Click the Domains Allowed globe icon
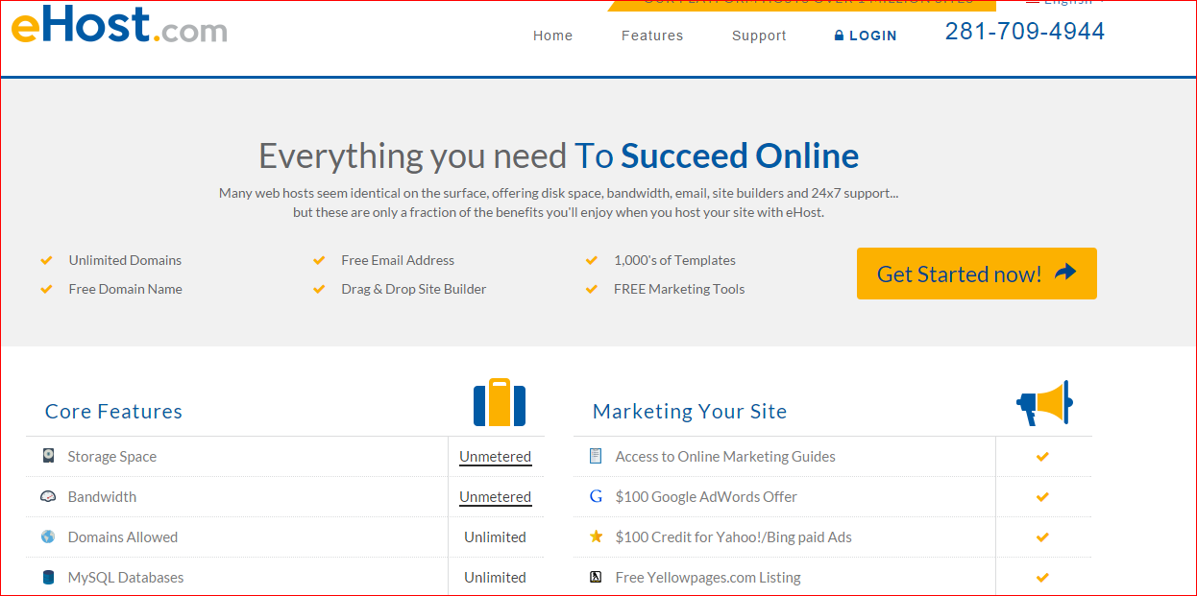This screenshot has width=1197, height=596. pyautogui.click(x=48, y=536)
